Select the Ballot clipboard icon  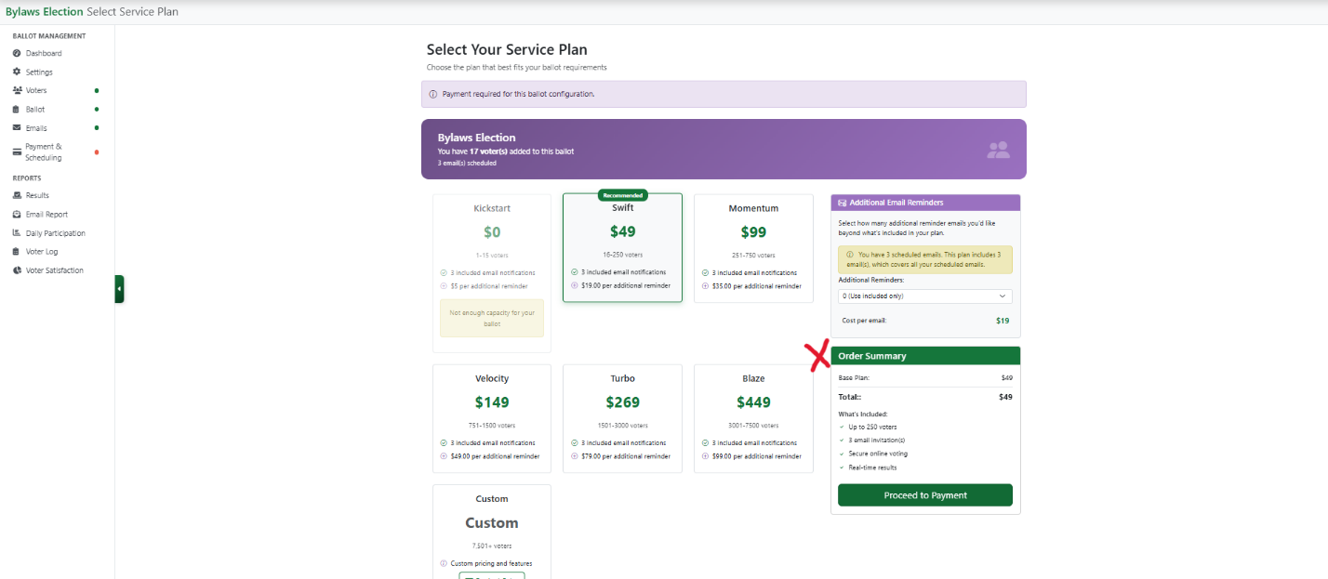point(17,109)
